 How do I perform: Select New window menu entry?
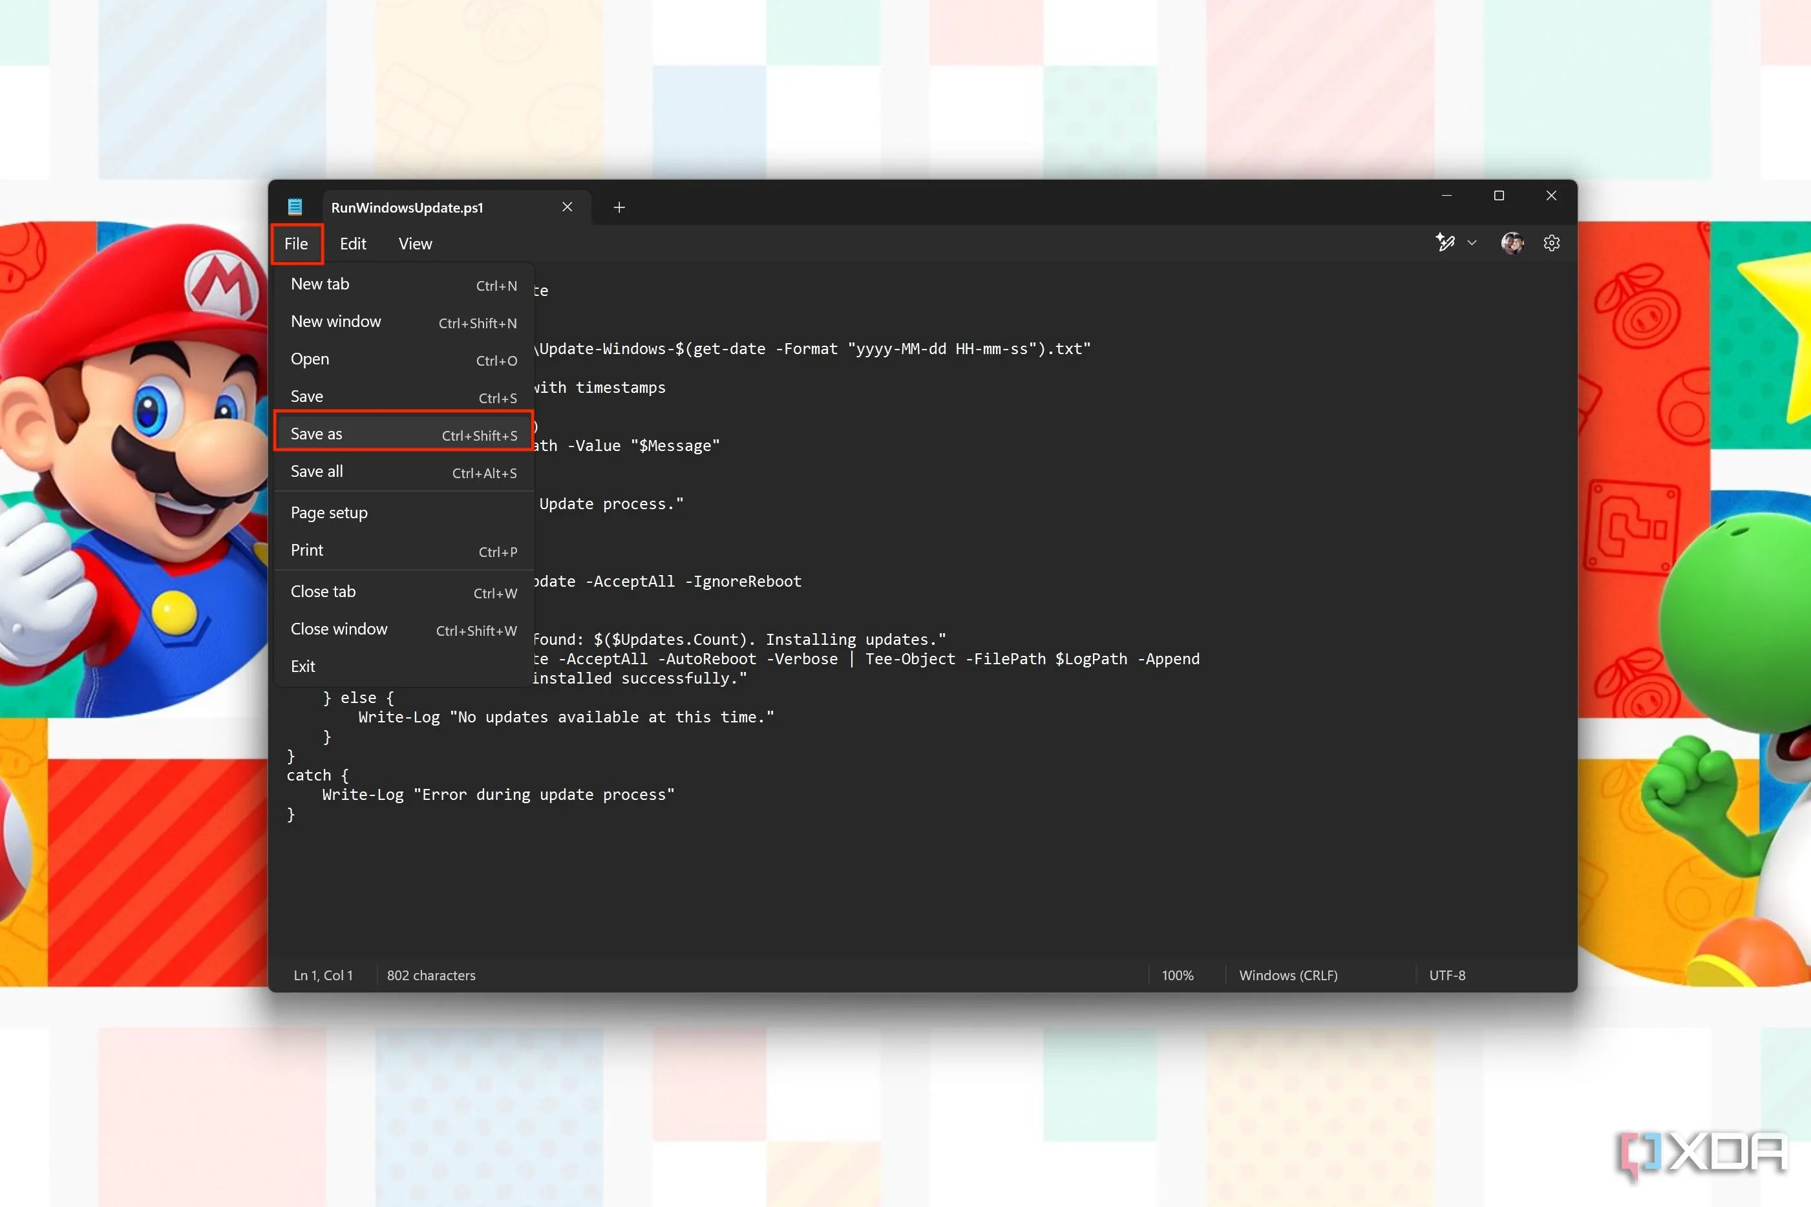pos(403,321)
